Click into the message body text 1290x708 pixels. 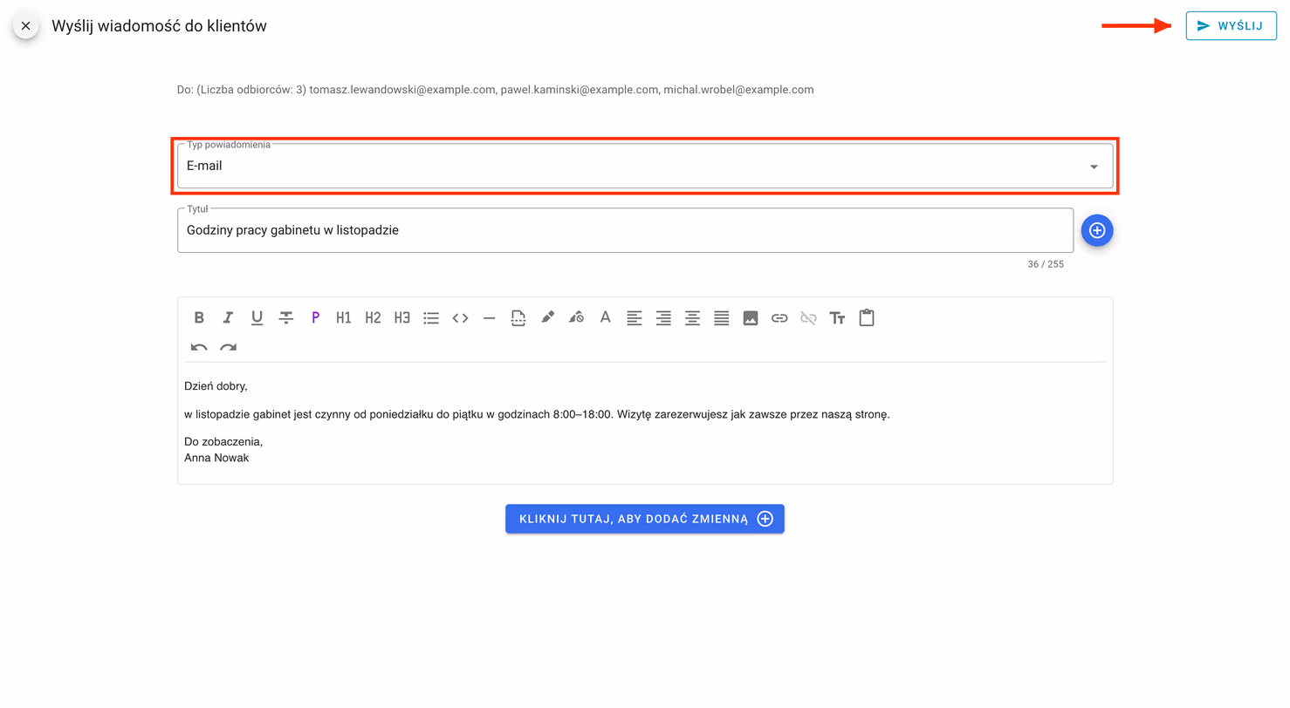click(537, 415)
